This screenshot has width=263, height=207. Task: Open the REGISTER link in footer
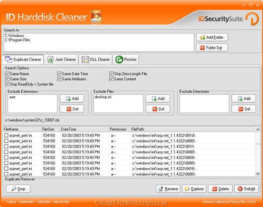[62, 202]
